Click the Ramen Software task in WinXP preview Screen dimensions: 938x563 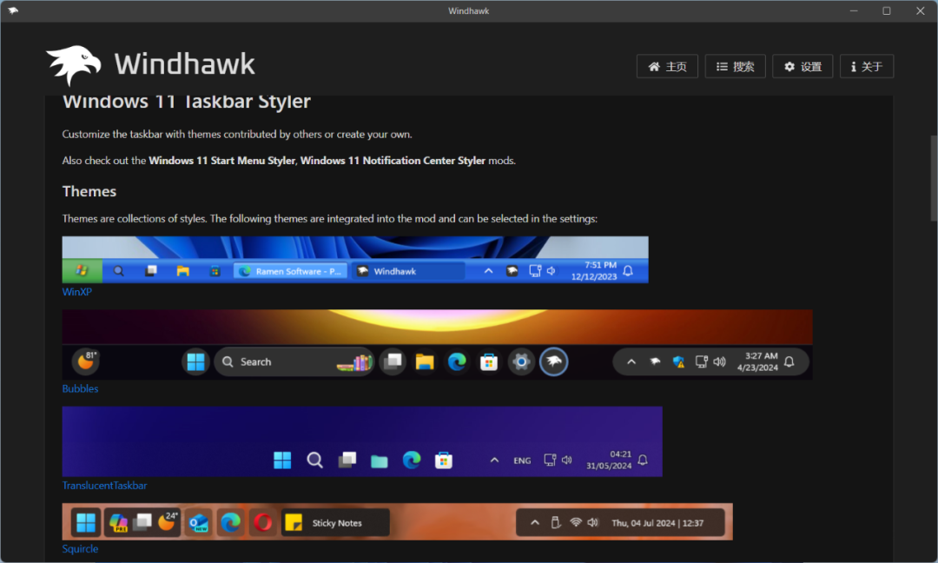tap(291, 271)
